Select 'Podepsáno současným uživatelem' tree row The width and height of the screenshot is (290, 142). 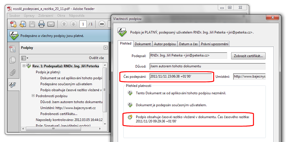66,84
